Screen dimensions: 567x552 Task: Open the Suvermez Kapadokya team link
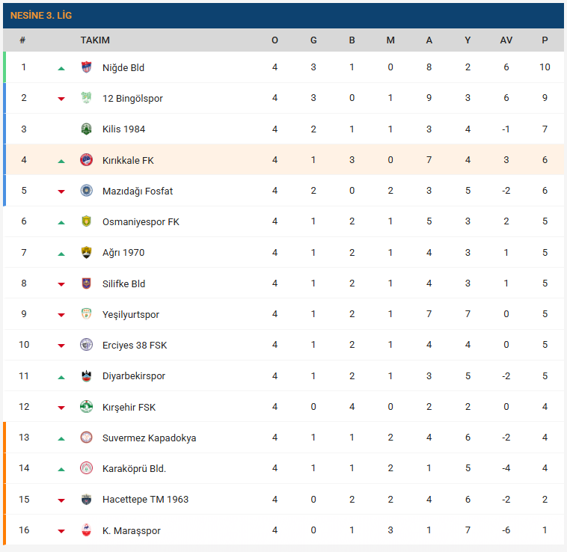coord(149,438)
